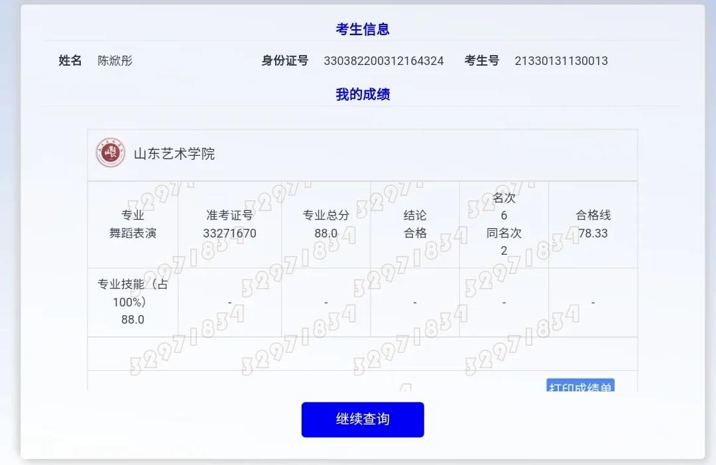Click the 继续查询 button
This screenshot has width=716, height=465.
(x=363, y=419)
